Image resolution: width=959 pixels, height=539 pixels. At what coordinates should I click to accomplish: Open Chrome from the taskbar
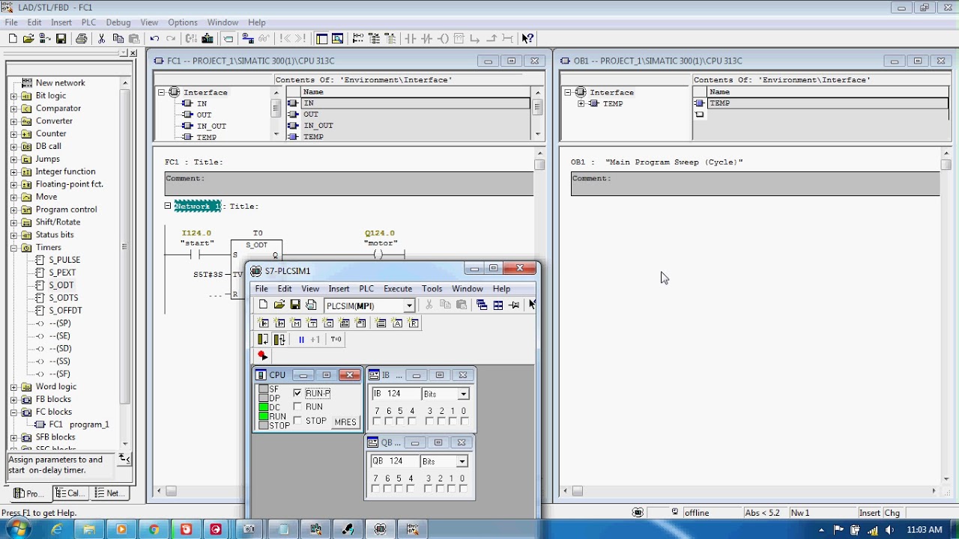pos(154,529)
